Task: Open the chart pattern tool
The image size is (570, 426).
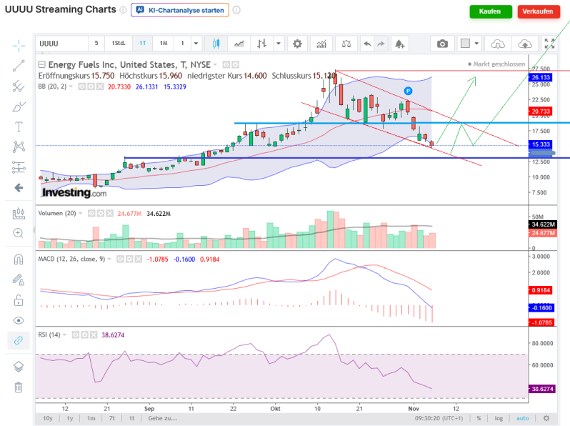Action: 19,147
